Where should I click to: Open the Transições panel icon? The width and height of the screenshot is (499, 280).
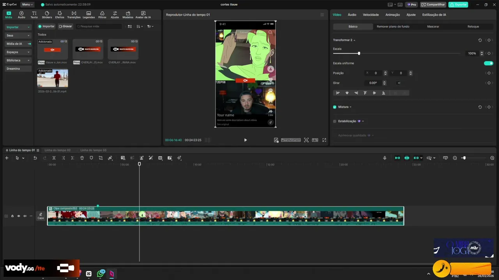pyautogui.click(x=74, y=15)
